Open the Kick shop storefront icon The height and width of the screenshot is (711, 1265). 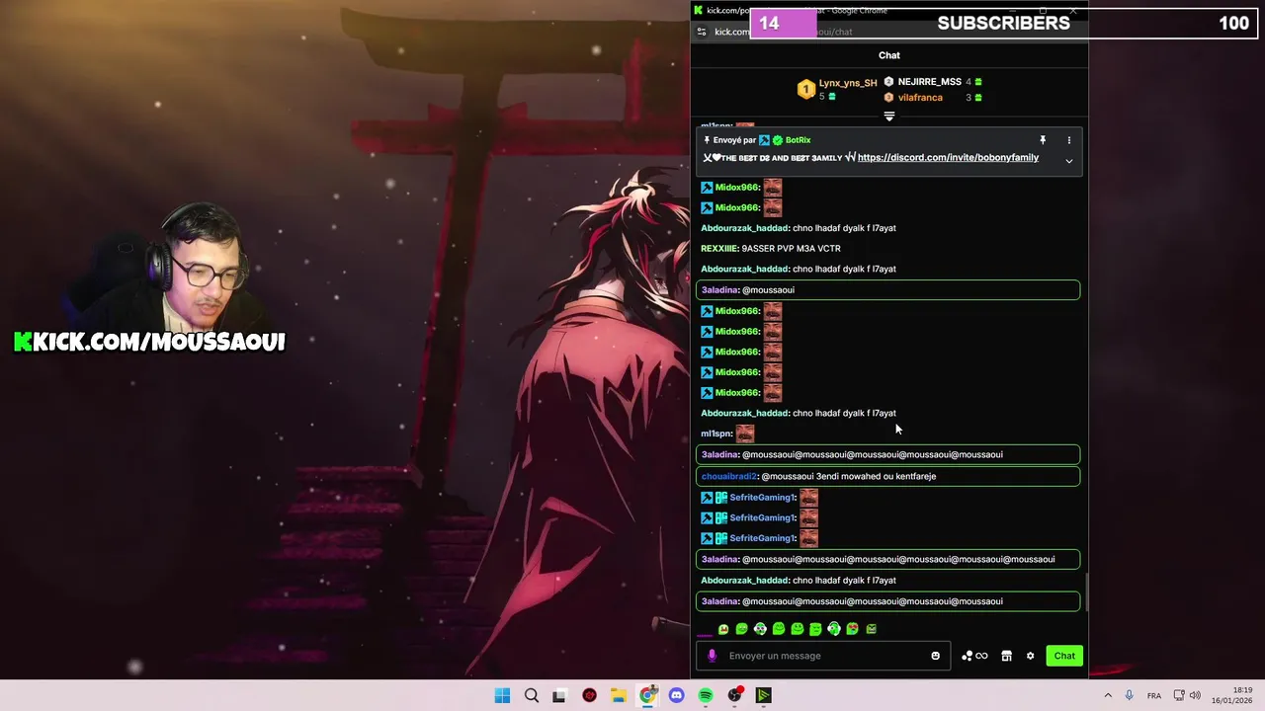coord(1006,656)
